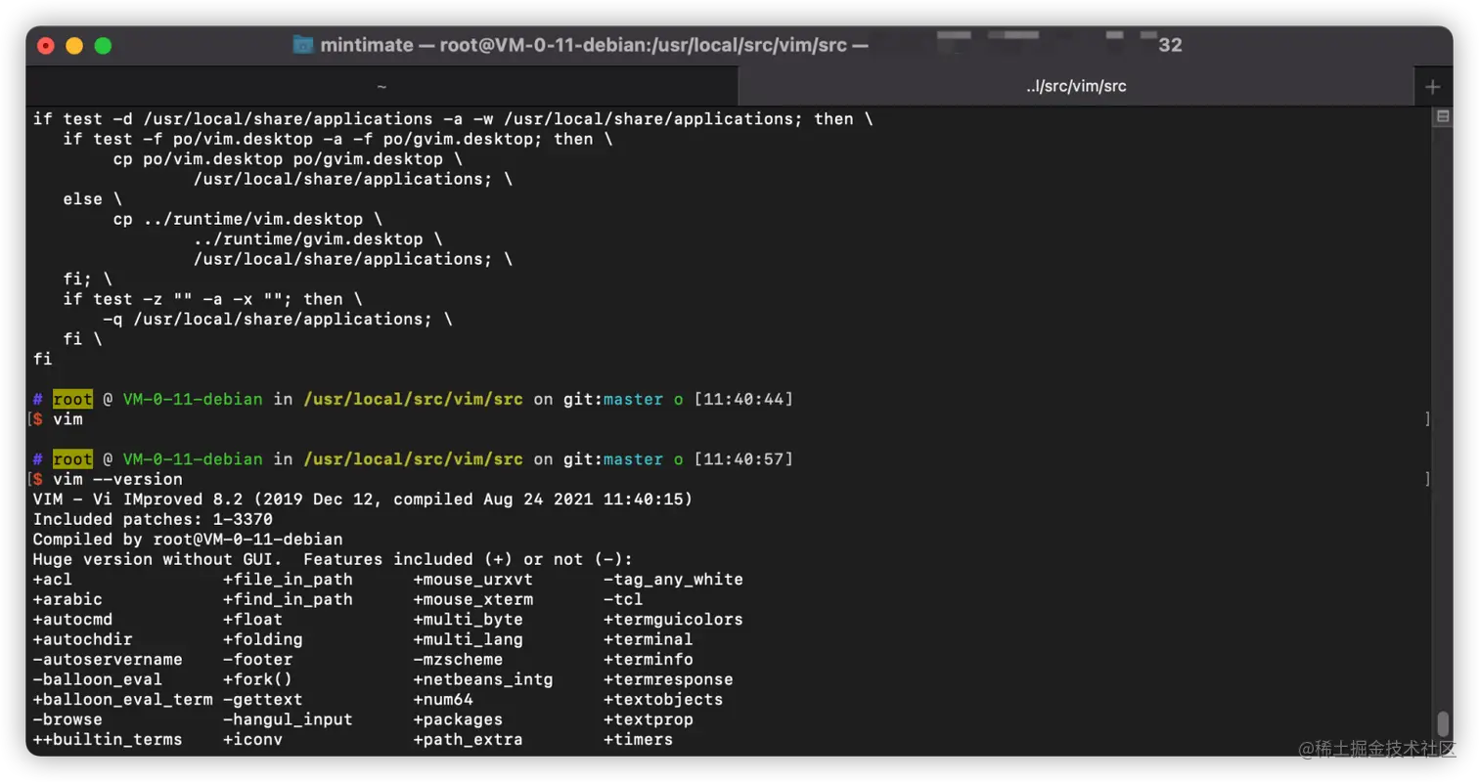Click the "+multi_lang" feature entry

pos(468,639)
